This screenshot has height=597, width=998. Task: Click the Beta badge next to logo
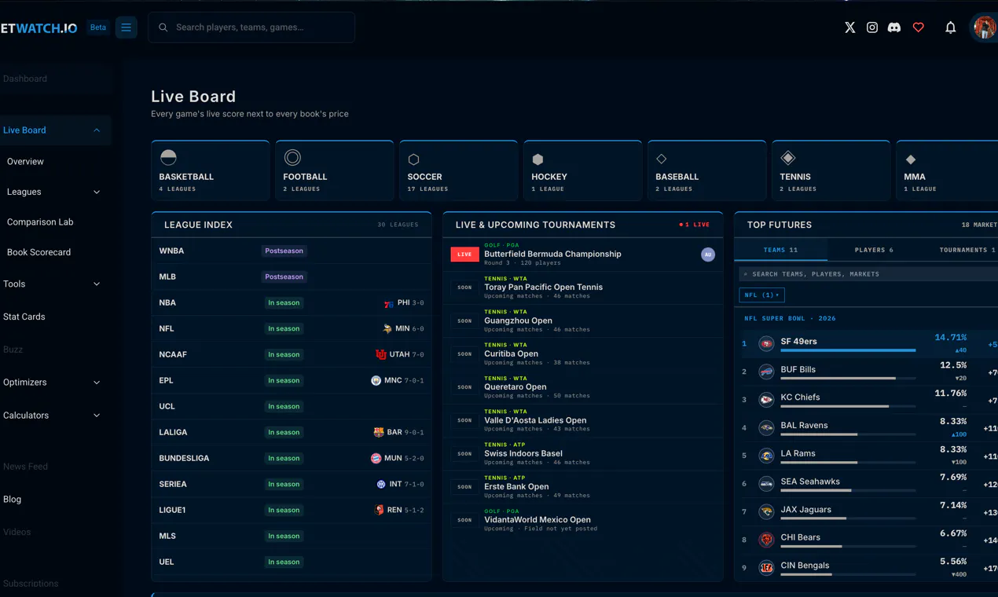tap(98, 27)
